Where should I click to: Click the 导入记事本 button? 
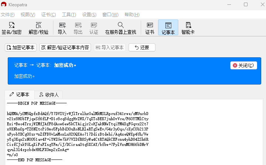click(110, 47)
